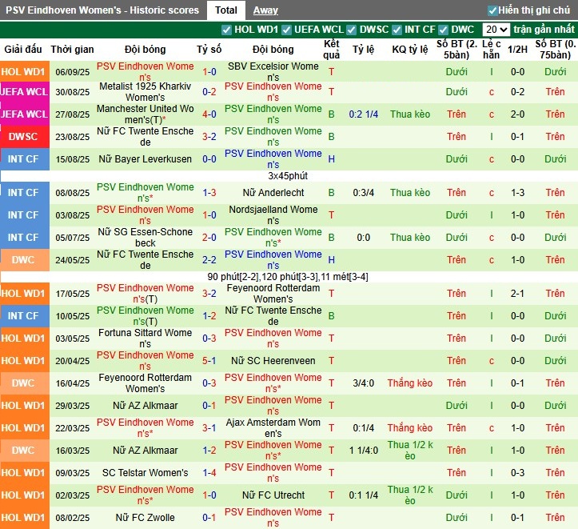578x529 pixels.
Task: Open the 2-2 score on 24/05/25
Action: pos(209,260)
